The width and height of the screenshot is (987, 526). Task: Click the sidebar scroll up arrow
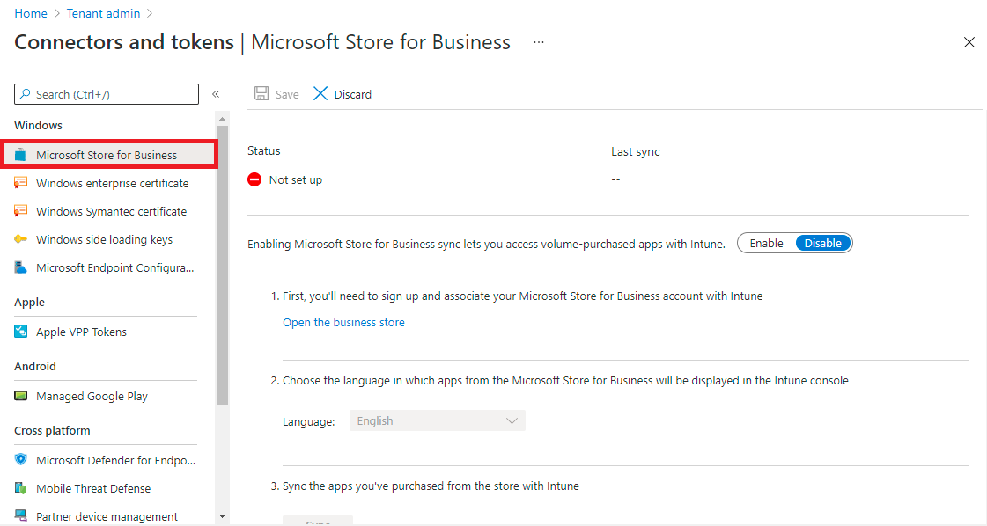pyautogui.click(x=222, y=118)
